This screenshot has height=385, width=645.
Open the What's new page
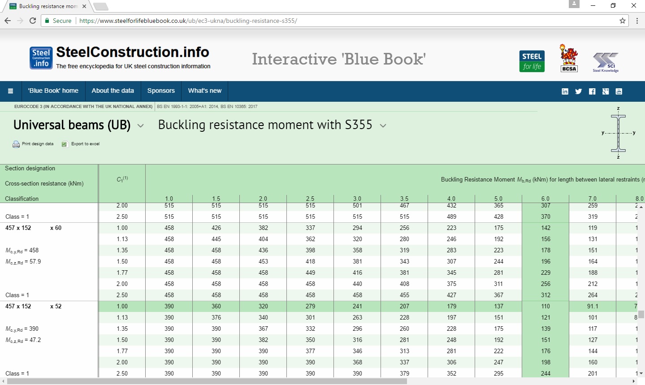pyautogui.click(x=204, y=91)
